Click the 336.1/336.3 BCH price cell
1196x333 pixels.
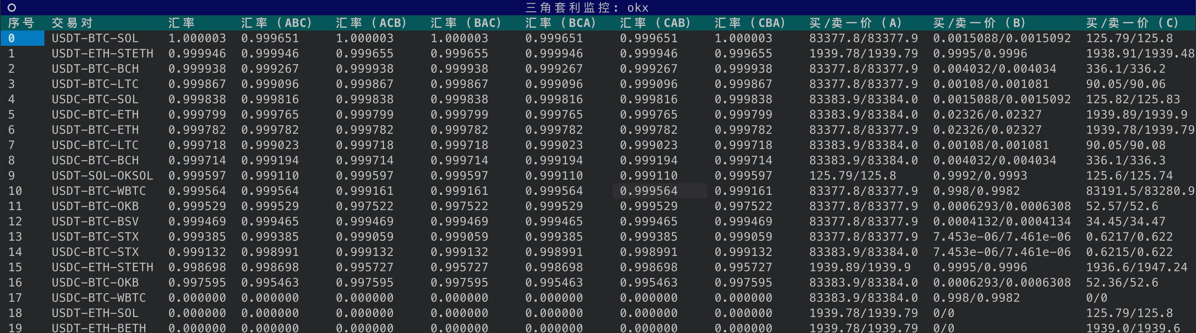(1125, 160)
